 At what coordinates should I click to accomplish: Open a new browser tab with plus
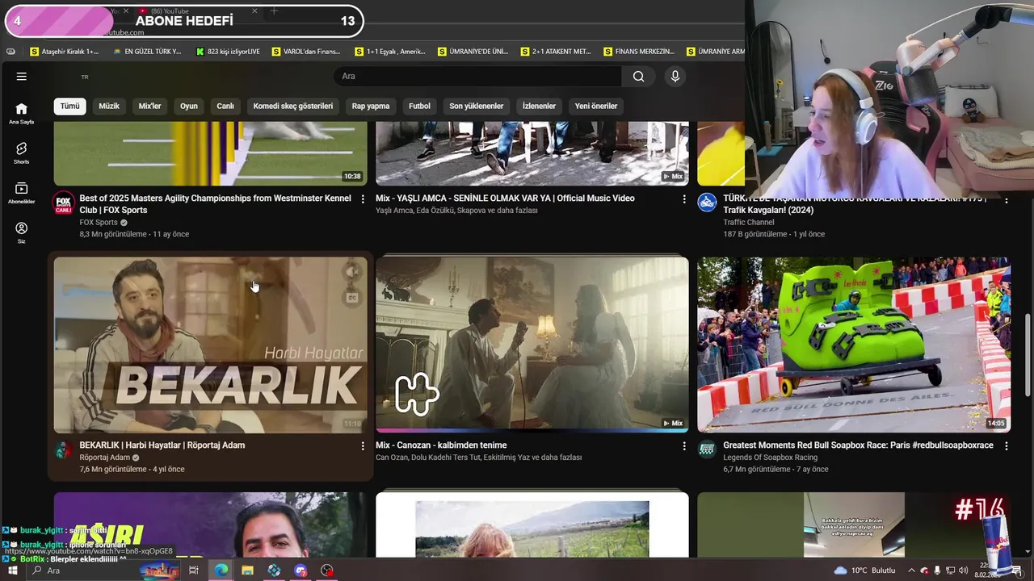[274, 11]
